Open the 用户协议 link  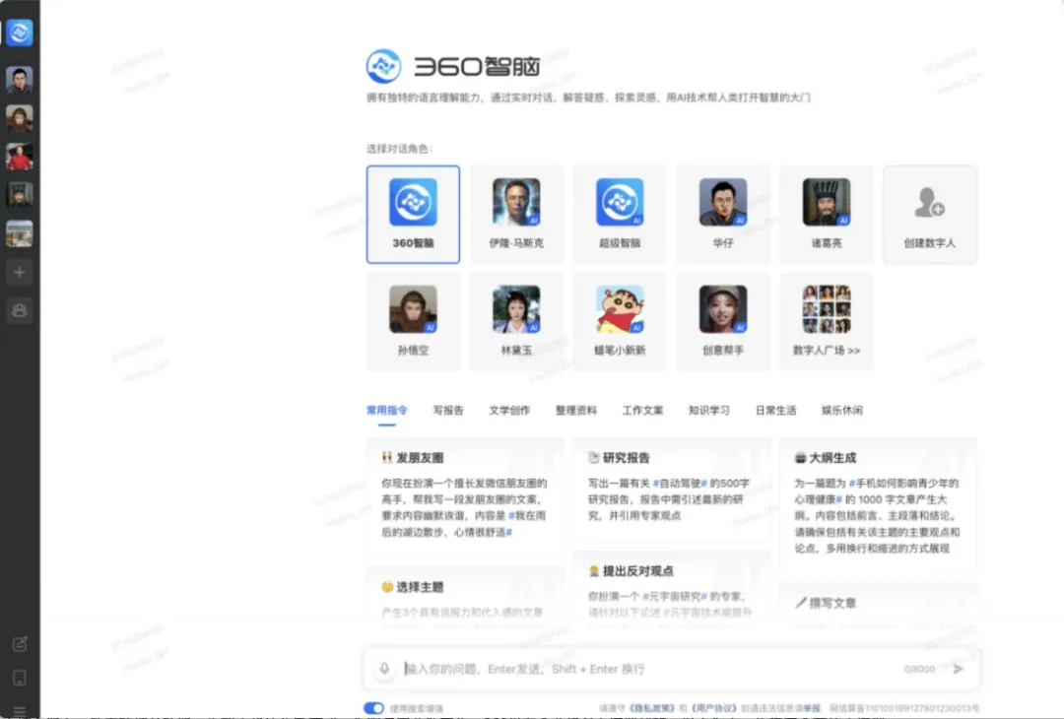713,708
